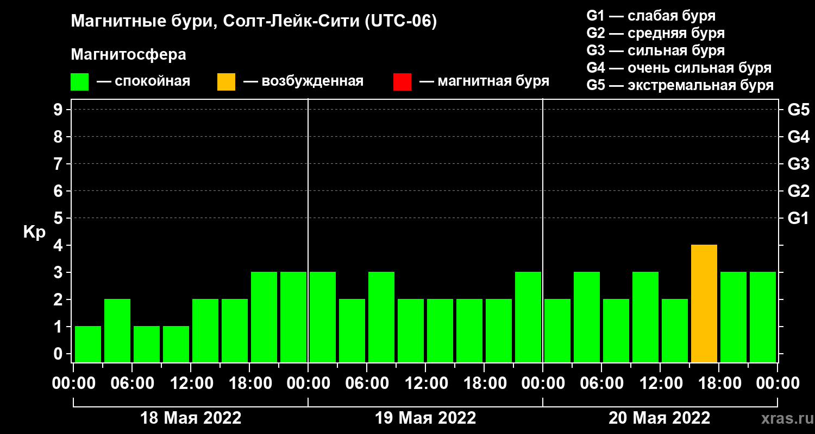Click the "G2 — средняя буря" legend line
This screenshot has height=434, width=815.
point(655,33)
